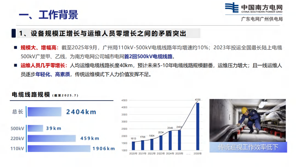Click the China Southern Power Grid logo icon
Image resolution: width=296 pixels, height=167 pixels.
(232, 8)
